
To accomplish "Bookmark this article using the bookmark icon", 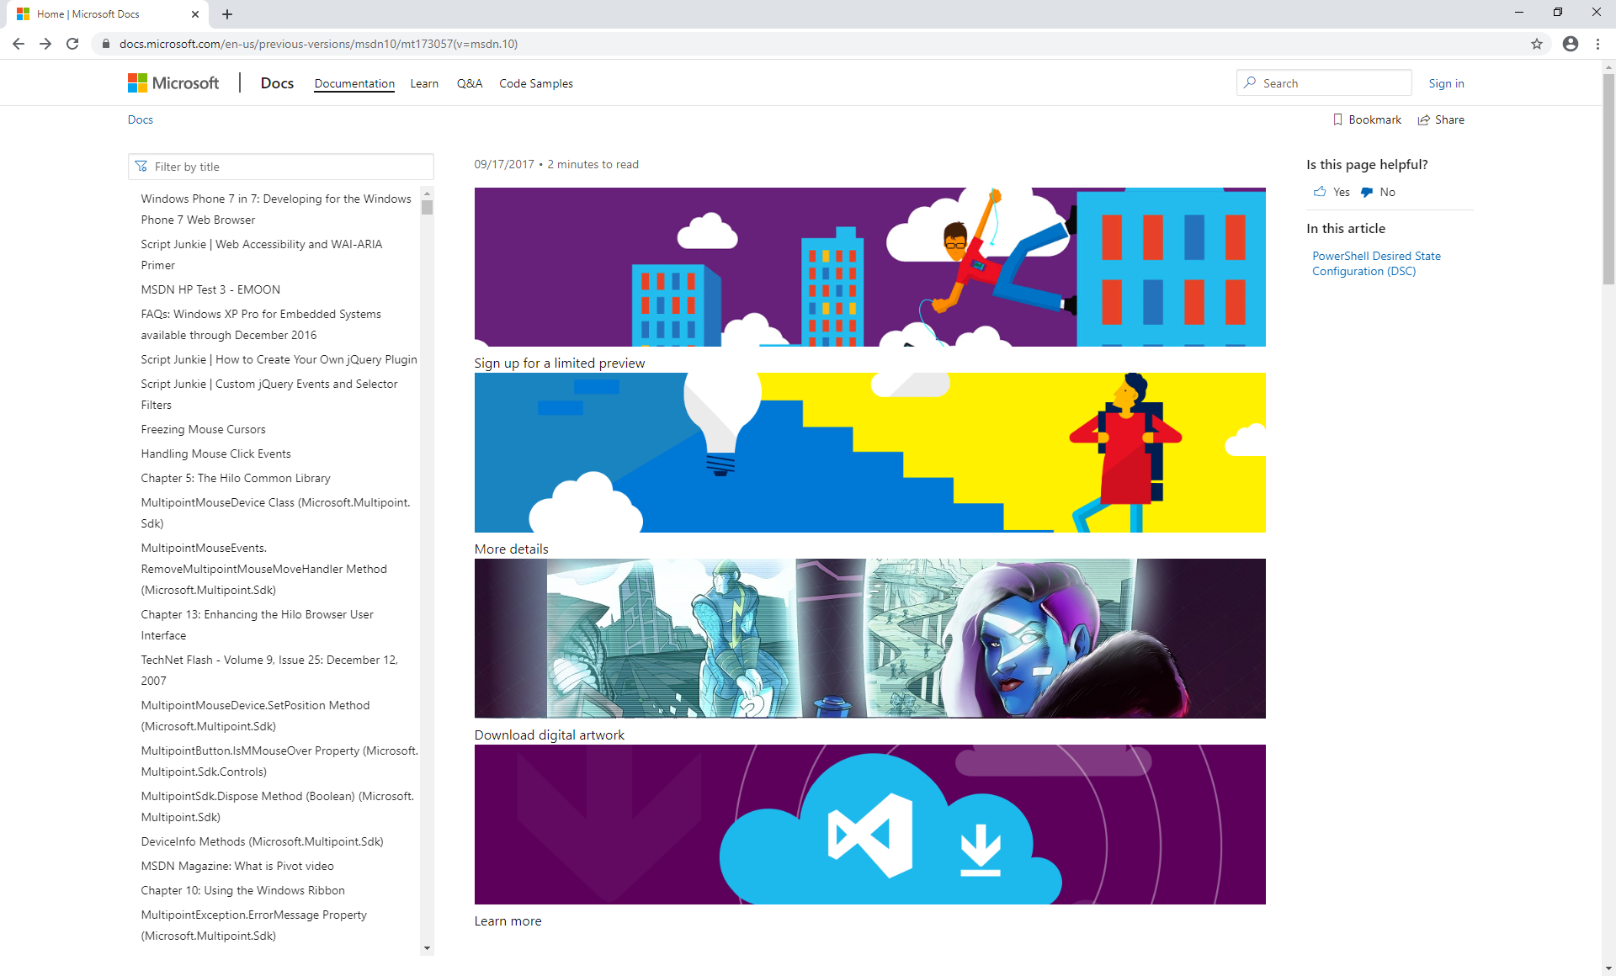I will click(x=1339, y=119).
